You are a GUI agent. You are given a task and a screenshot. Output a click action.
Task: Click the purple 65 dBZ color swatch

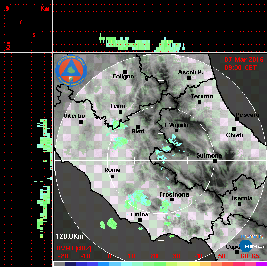pos(261,264)
